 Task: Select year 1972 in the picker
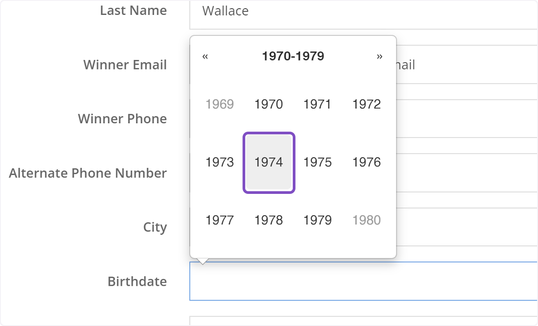pyautogui.click(x=366, y=104)
